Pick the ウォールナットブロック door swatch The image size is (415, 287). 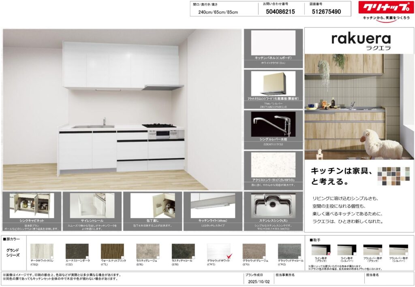point(112,251)
